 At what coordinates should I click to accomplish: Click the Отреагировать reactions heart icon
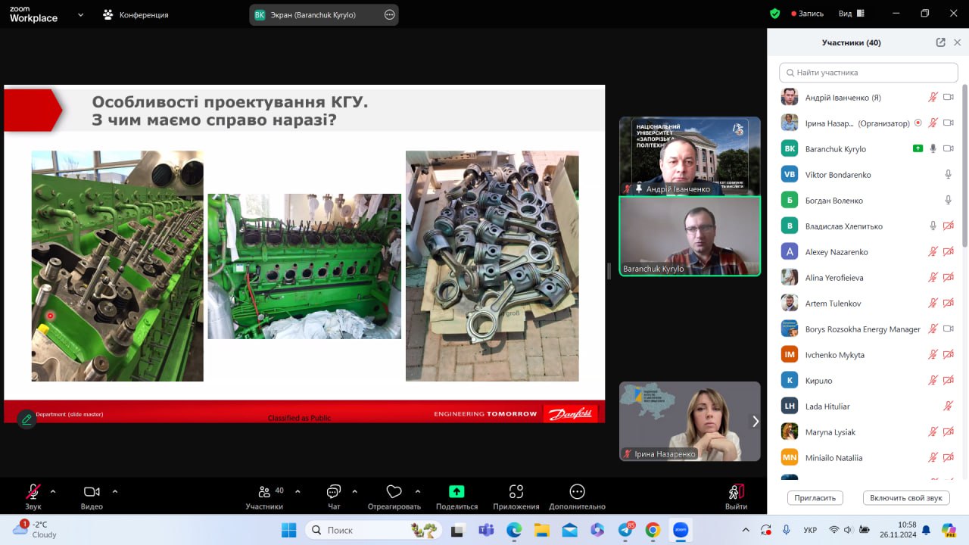[394, 492]
